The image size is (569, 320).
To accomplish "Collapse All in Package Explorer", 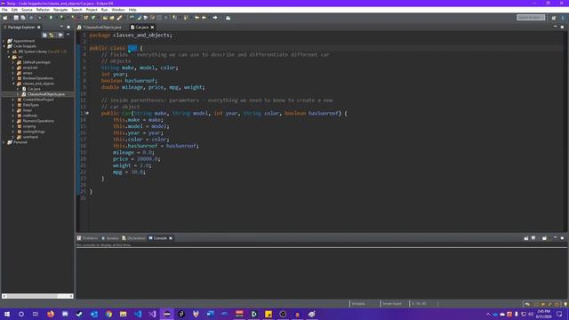I will pos(44,35).
